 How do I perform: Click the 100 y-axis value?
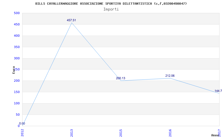(x=17, y=103)
